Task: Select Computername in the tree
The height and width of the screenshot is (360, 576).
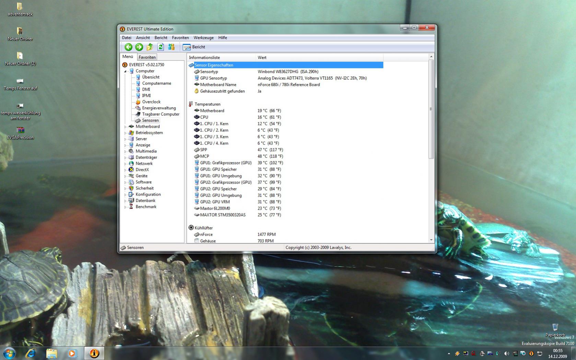Action: click(156, 83)
